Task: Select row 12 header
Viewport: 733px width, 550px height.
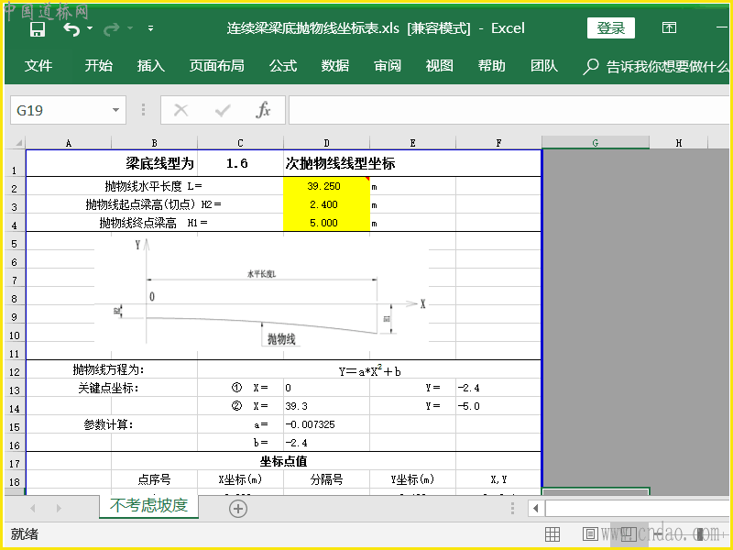Action: coord(15,371)
